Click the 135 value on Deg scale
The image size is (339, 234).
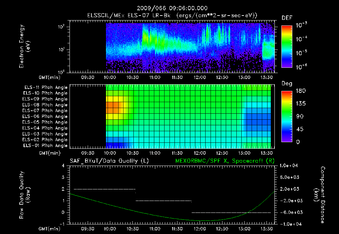click(301, 104)
